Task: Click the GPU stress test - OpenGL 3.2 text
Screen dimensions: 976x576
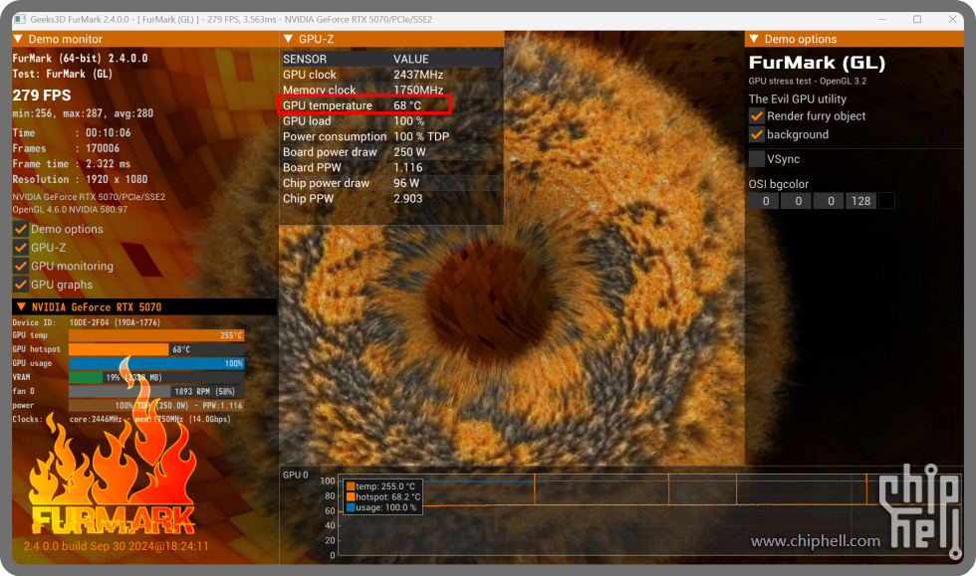Action: pos(808,82)
